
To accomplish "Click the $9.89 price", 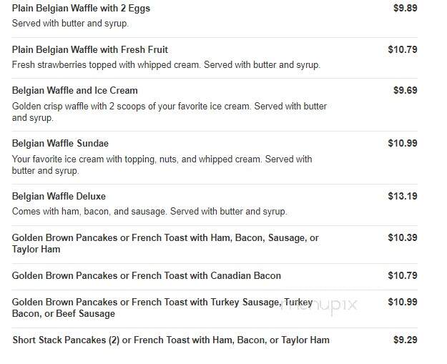I will coord(405,8).
